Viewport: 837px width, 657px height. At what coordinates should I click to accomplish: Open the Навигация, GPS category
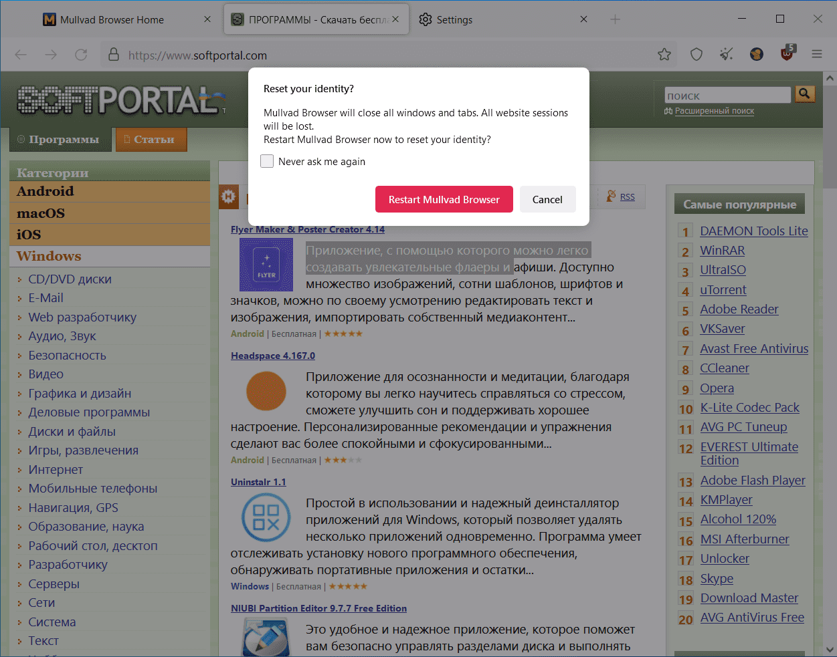click(73, 507)
